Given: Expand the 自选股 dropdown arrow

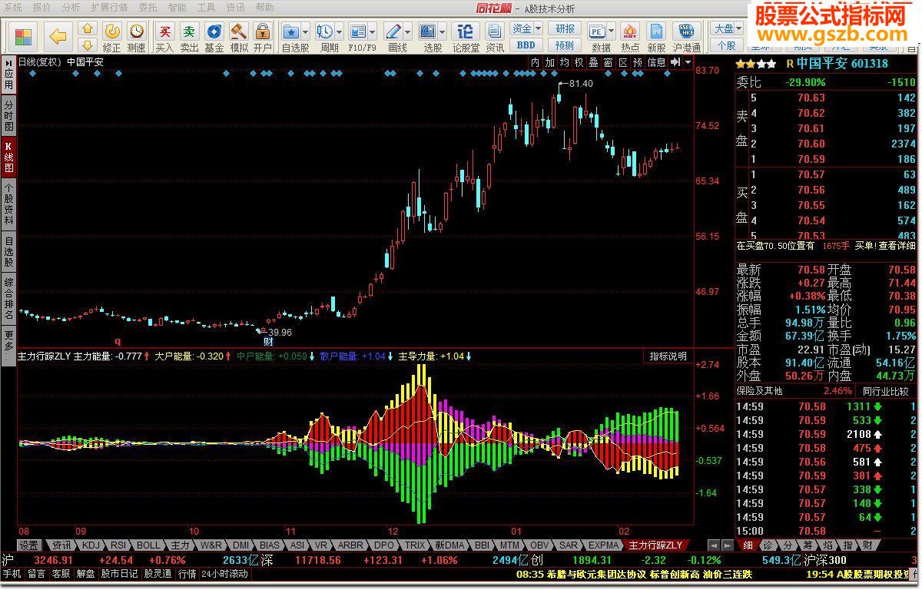Looking at the screenshot, I should pos(306,31).
